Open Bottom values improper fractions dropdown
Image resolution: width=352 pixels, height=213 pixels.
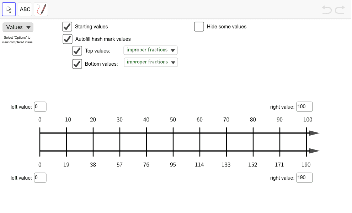151,62
